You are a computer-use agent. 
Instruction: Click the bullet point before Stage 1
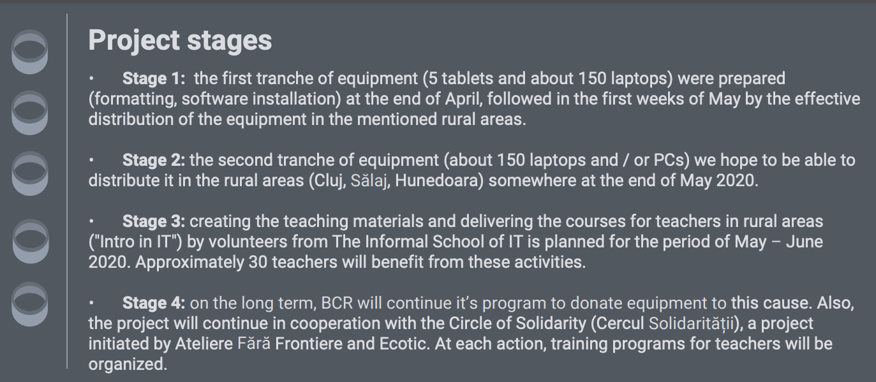91,79
